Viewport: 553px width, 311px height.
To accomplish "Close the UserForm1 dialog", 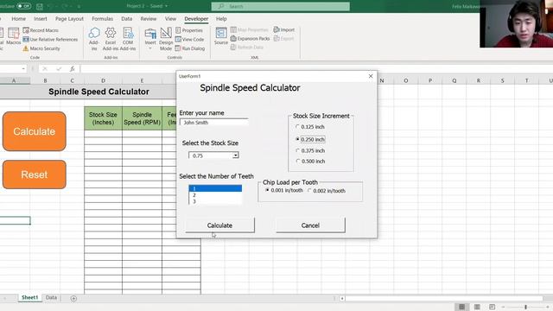I will pos(371,76).
